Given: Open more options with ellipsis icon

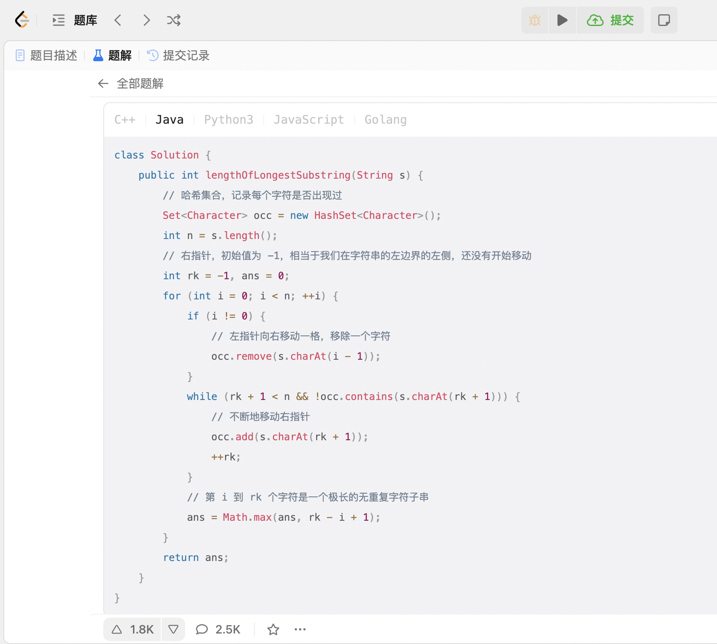Looking at the screenshot, I should point(300,629).
